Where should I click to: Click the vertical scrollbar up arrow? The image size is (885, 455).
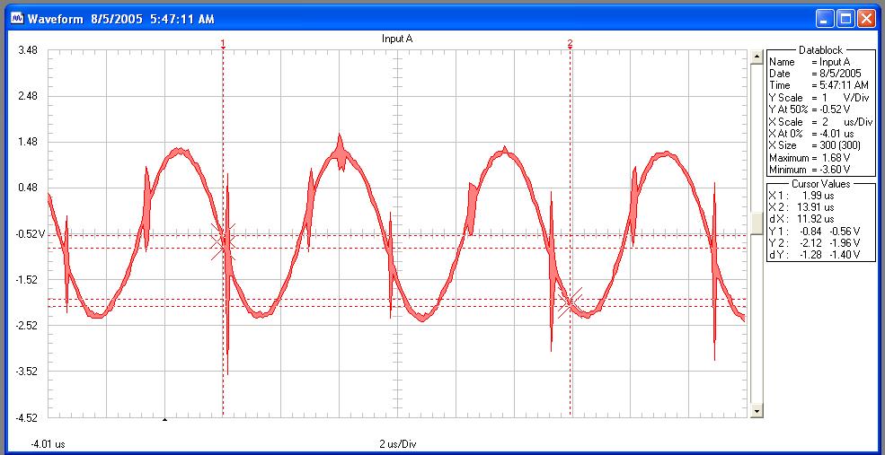757,57
